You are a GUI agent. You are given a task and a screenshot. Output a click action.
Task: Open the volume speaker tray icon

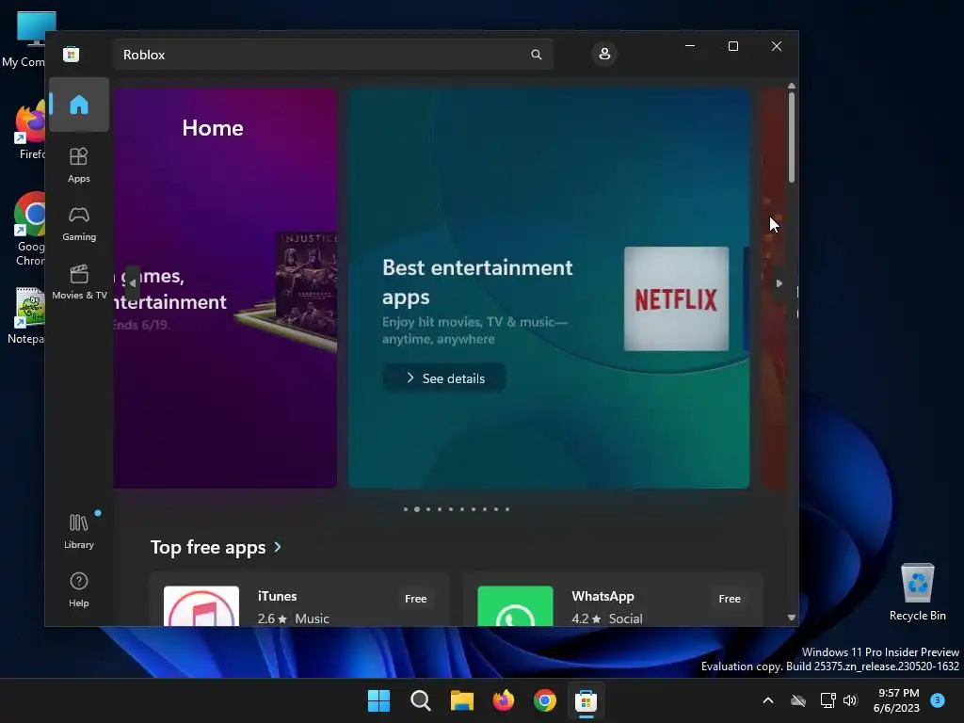pyautogui.click(x=850, y=700)
